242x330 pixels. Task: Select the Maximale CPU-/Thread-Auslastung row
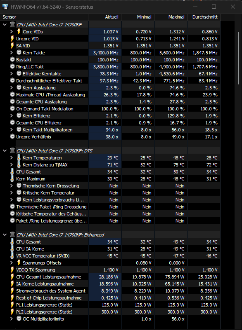click(x=115, y=95)
